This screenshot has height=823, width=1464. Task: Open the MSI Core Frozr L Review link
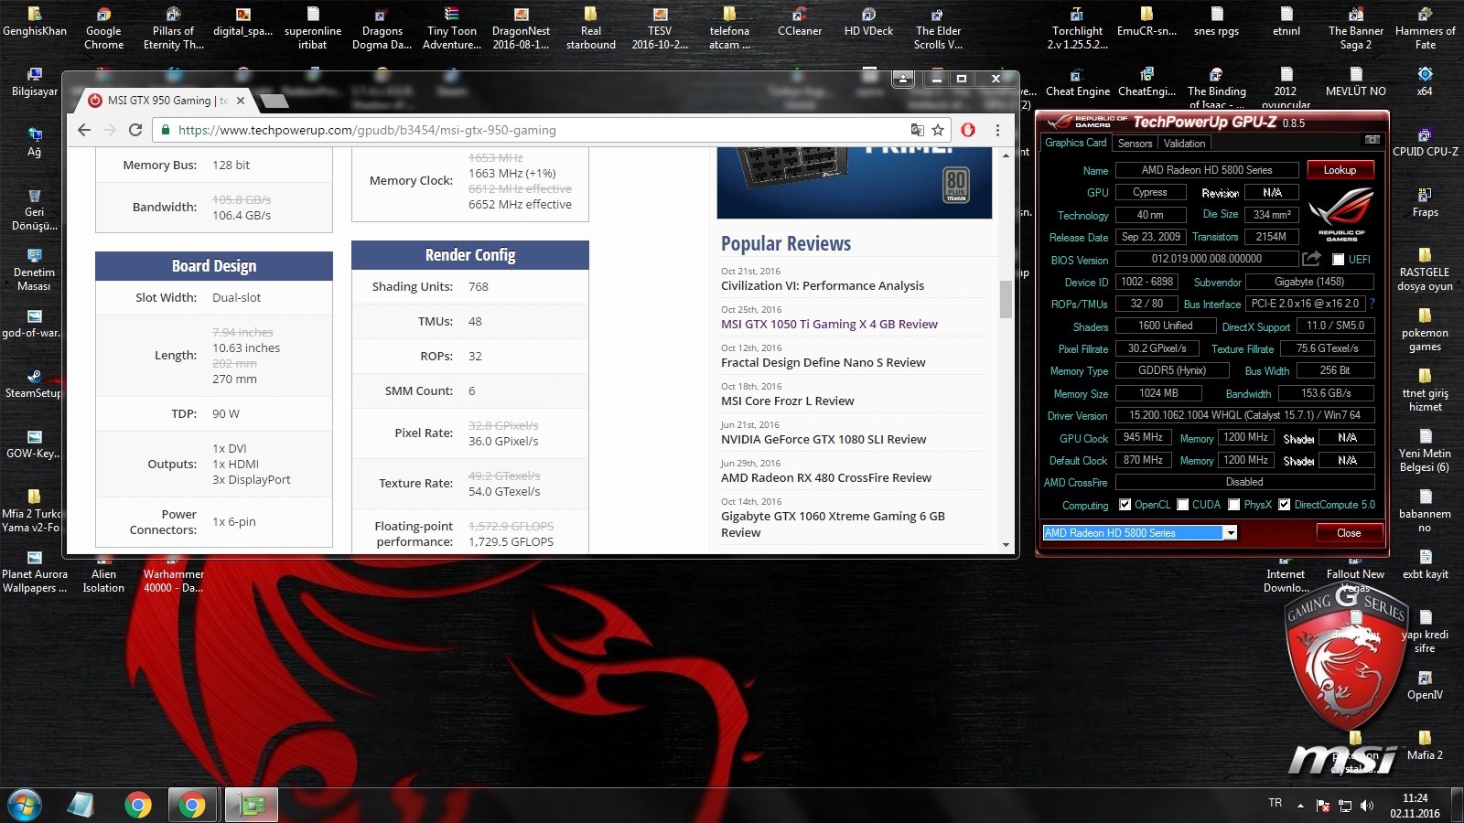click(x=788, y=401)
